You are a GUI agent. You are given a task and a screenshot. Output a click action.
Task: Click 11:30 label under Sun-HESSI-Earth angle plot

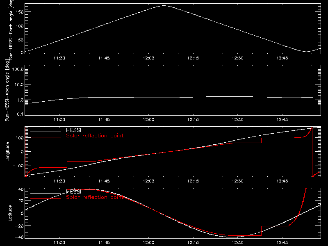click(59, 58)
